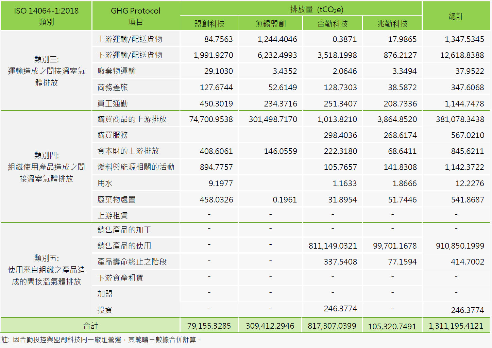The height and width of the screenshot is (348, 492).
Task: Select the value 3.3494
Action: (x=404, y=71)
